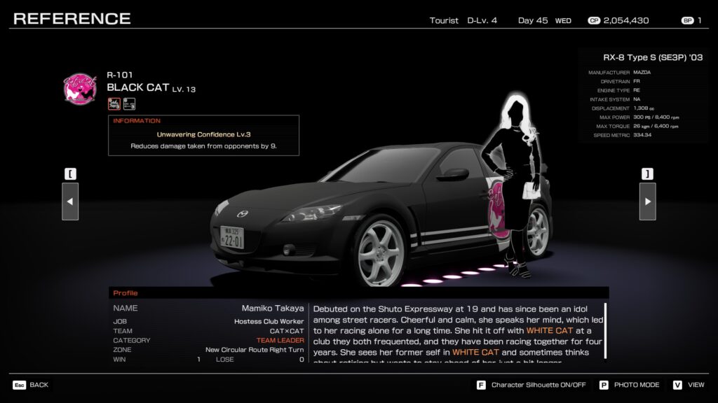
Task: Click the 'TEAM LEADER' category value
Action: (280, 341)
